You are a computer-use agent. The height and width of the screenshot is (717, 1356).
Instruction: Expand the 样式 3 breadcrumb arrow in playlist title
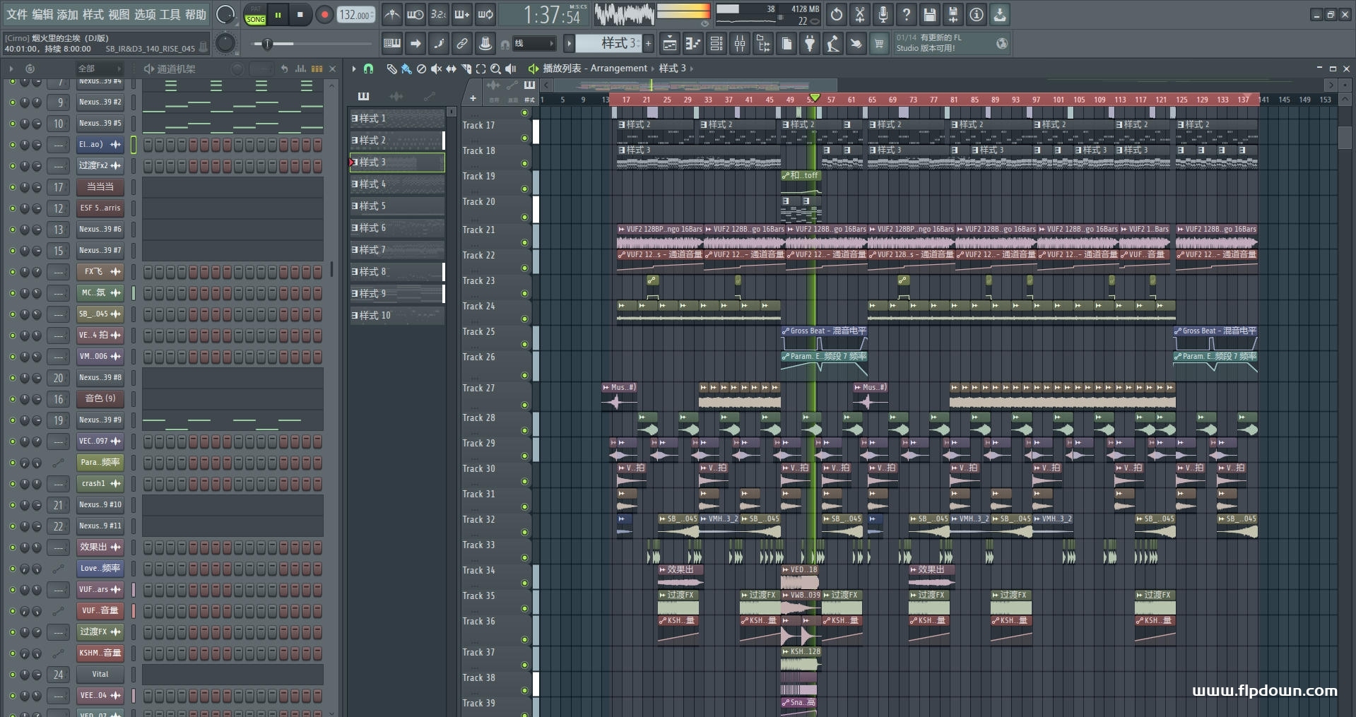692,69
